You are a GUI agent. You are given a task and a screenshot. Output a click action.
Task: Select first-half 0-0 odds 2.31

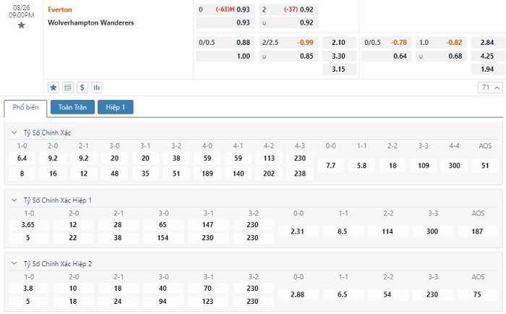[x=299, y=232]
